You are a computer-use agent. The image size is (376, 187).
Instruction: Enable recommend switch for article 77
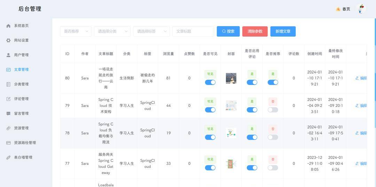pos(273,168)
